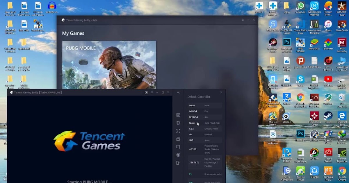Open the iTools 3 desktop icon
Screen dimensions: 349x183
click(x=287, y=117)
